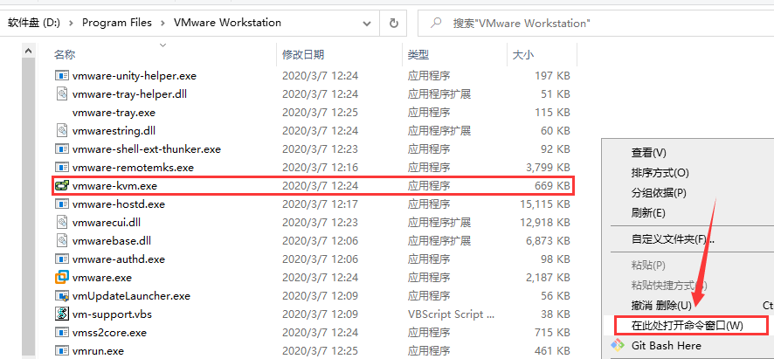The height and width of the screenshot is (359, 774).
Task: Select vm-support.vbs file name
Action: (x=112, y=314)
